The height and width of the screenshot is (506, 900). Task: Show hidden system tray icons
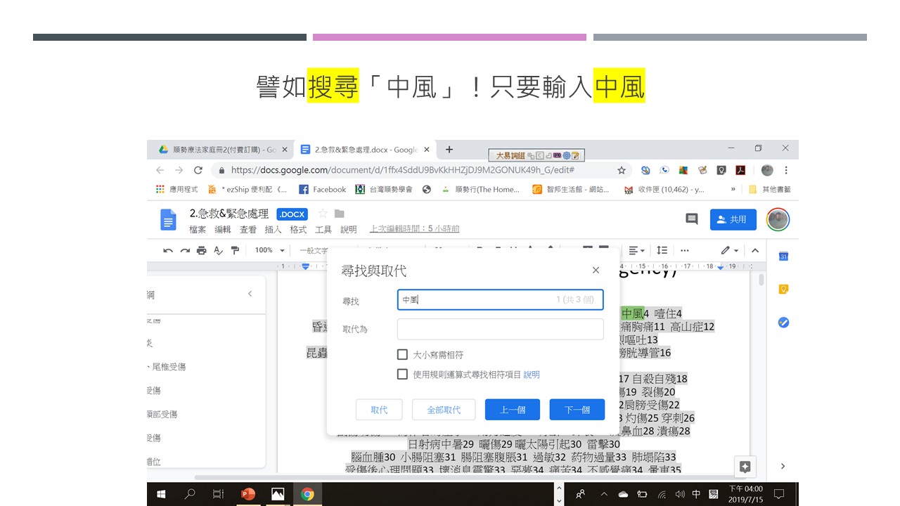tap(603, 494)
